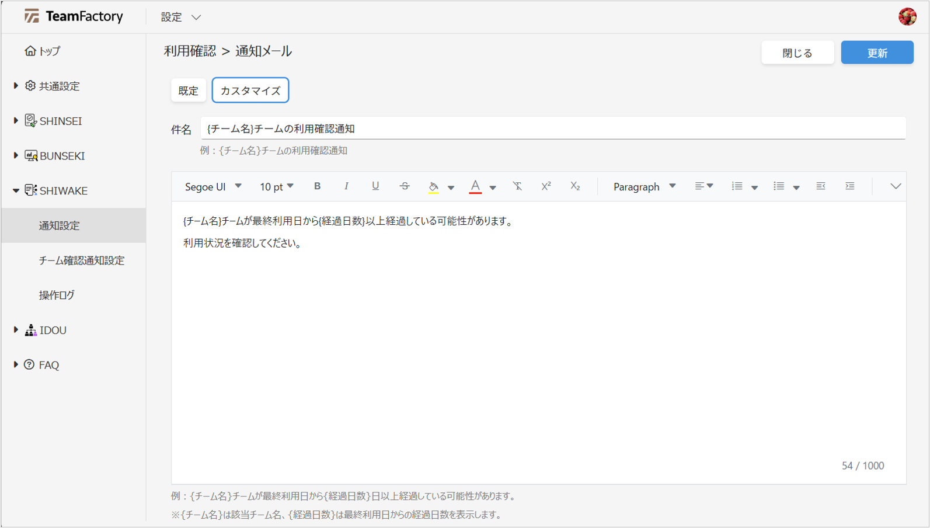Open the Paragraph style dropdown
The image size is (930, 528).
[644, 186]
